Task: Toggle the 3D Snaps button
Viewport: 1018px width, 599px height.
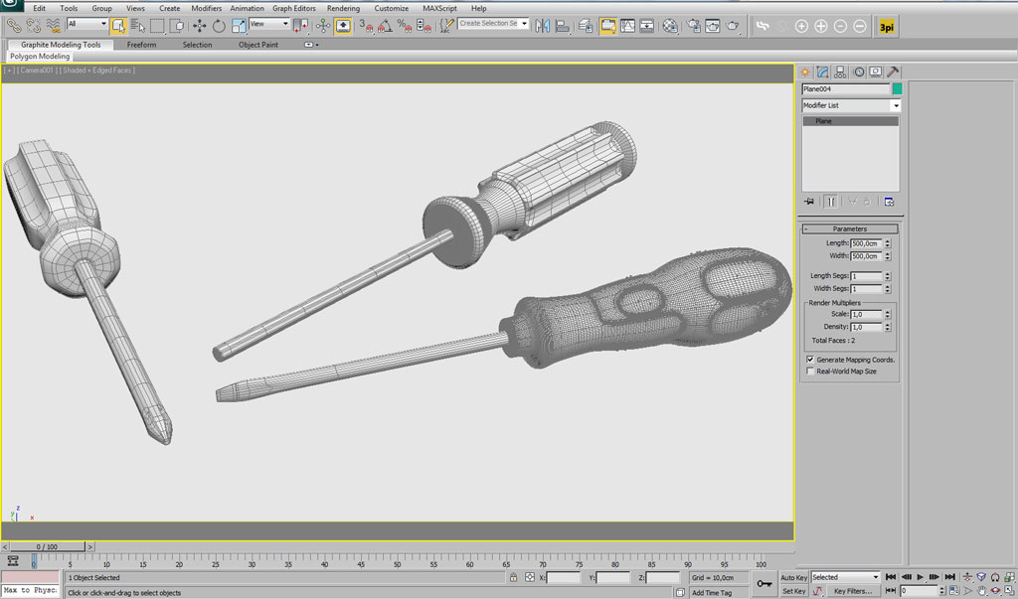Action: [x=366, y=26]
